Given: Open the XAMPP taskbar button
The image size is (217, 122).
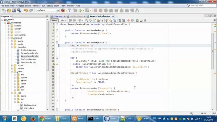Looking at the screenshot, I should tap(79, 119).
